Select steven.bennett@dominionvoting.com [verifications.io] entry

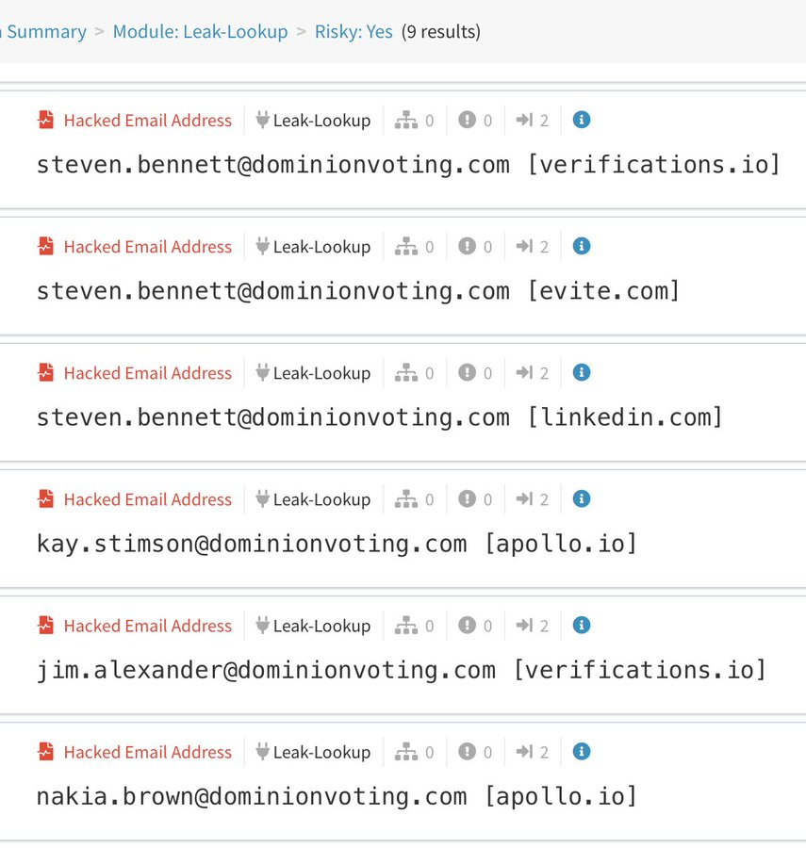(x=408, y=164)
